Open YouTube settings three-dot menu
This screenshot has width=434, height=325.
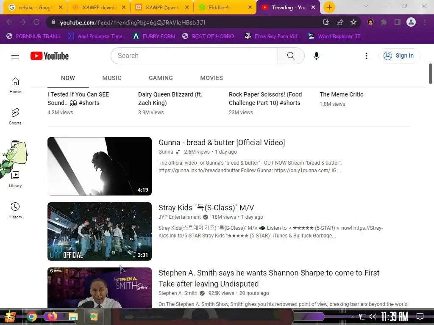tap(367, 56)
